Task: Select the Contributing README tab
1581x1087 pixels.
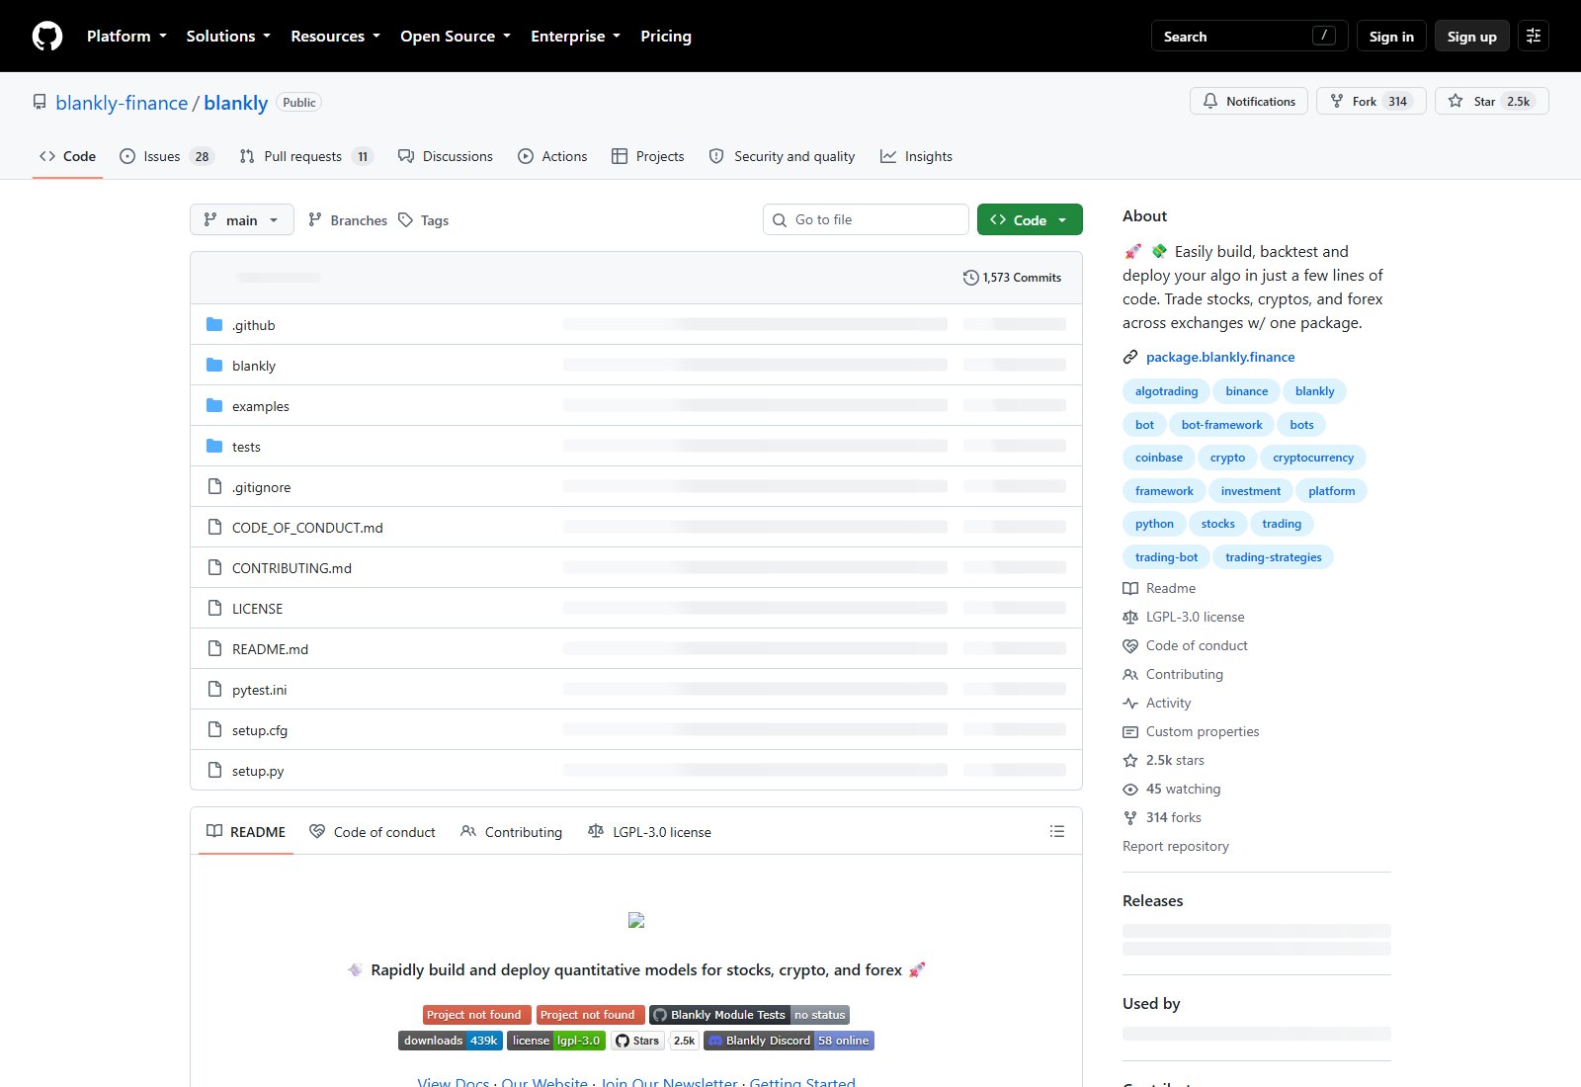Action: pos(512,832)
